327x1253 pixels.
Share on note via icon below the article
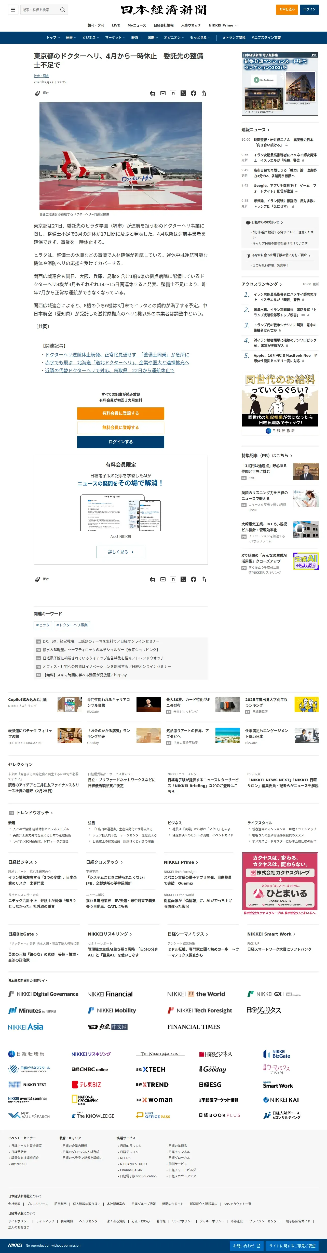(173, 579)
